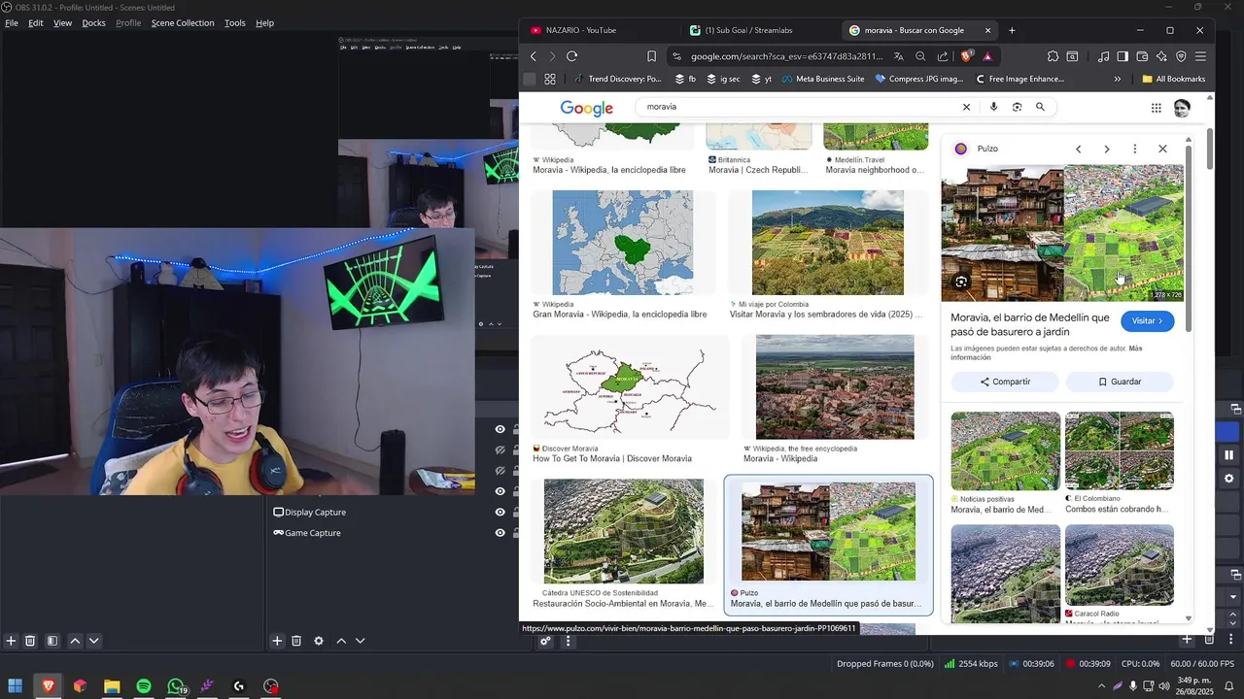The height and width of the screenshot is (699, 1244).
Task: Pause recording in OBS controls
Action: coord(1228,454)
